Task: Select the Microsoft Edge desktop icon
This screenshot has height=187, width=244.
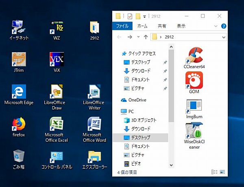Action: [19, 94]
